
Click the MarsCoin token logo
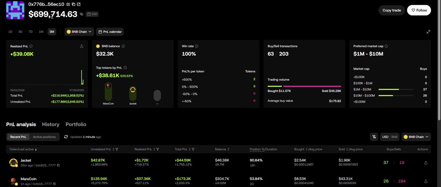pyautogui.click(x=14, y=181)
